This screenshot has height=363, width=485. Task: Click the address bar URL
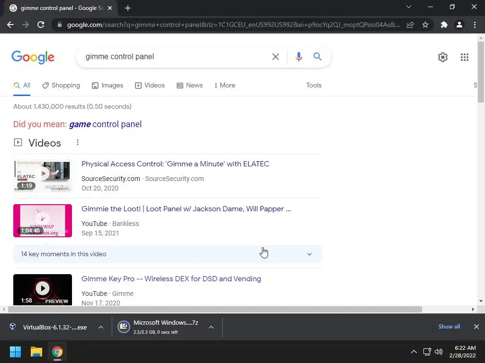[x=234, y=25]
